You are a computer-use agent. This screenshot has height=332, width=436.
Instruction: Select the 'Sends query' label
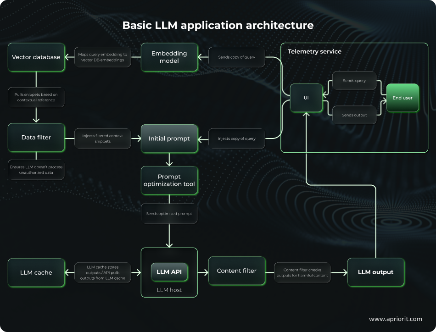point(354,81)
